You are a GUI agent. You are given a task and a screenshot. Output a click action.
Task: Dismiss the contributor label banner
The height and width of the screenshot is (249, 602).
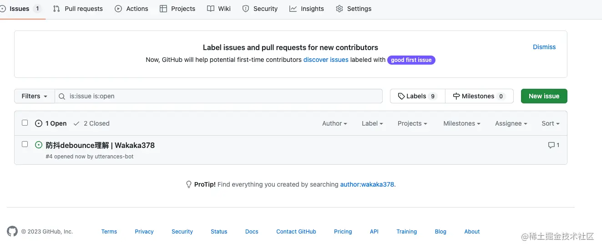click(x=544, y=47)
